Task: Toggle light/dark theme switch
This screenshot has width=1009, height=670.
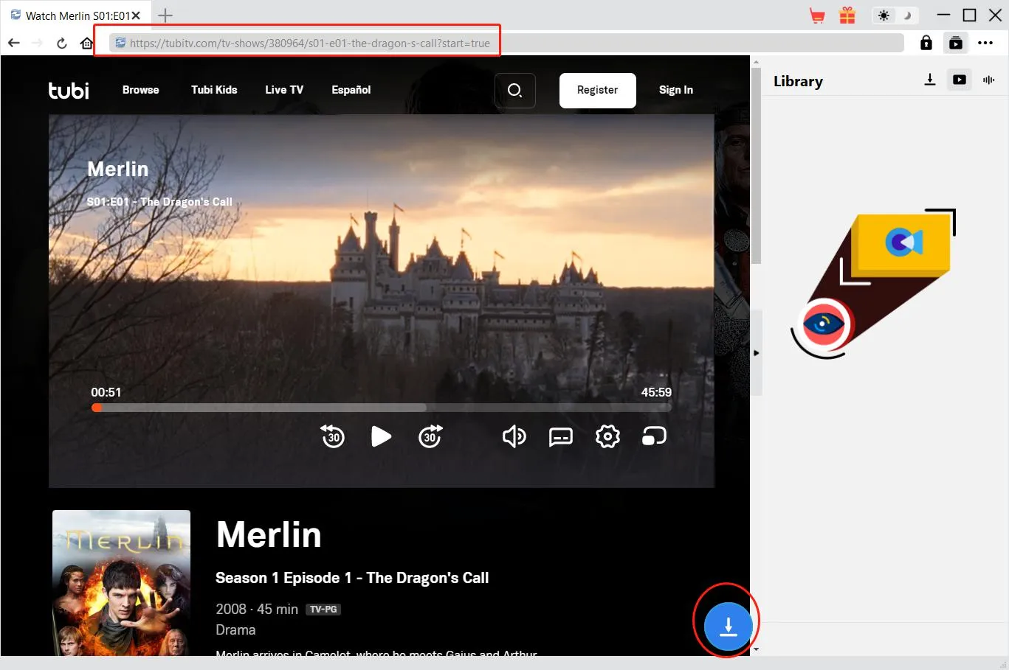Action: pyautogui.click(x=894, y=15)
